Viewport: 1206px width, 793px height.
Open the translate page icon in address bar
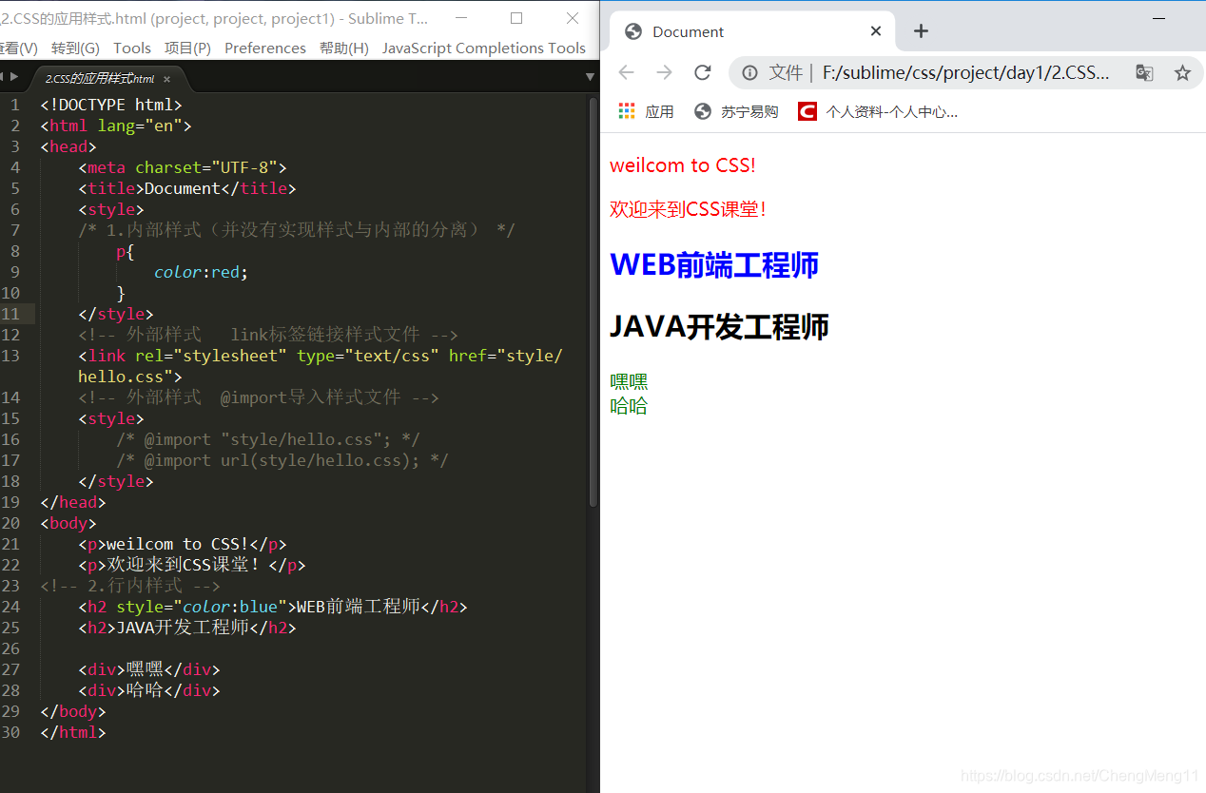pyautogui.click(x=1144, y=72)
